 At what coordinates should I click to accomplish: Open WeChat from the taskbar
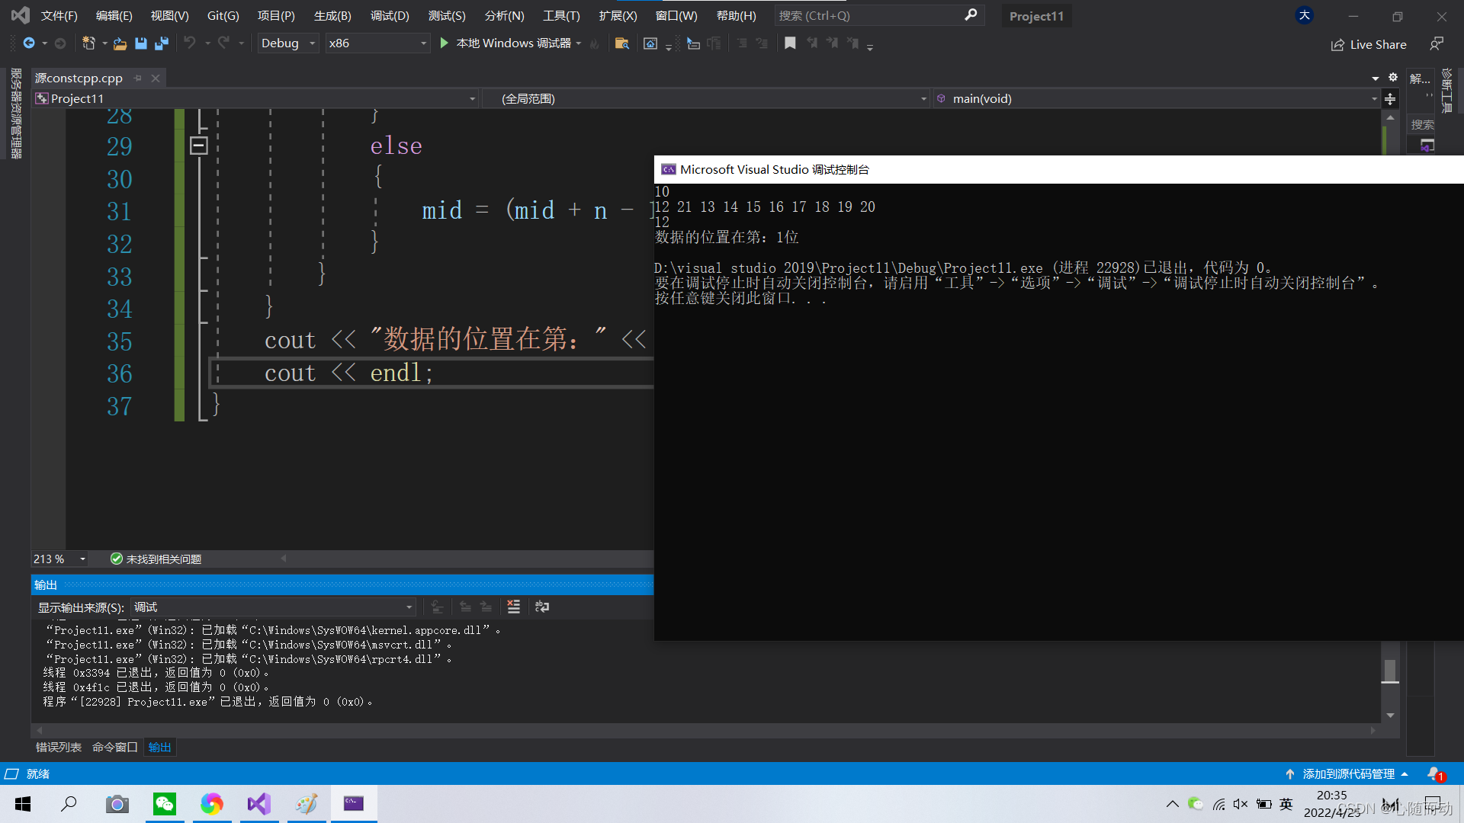pyautogui.click(x=165, y=804)
